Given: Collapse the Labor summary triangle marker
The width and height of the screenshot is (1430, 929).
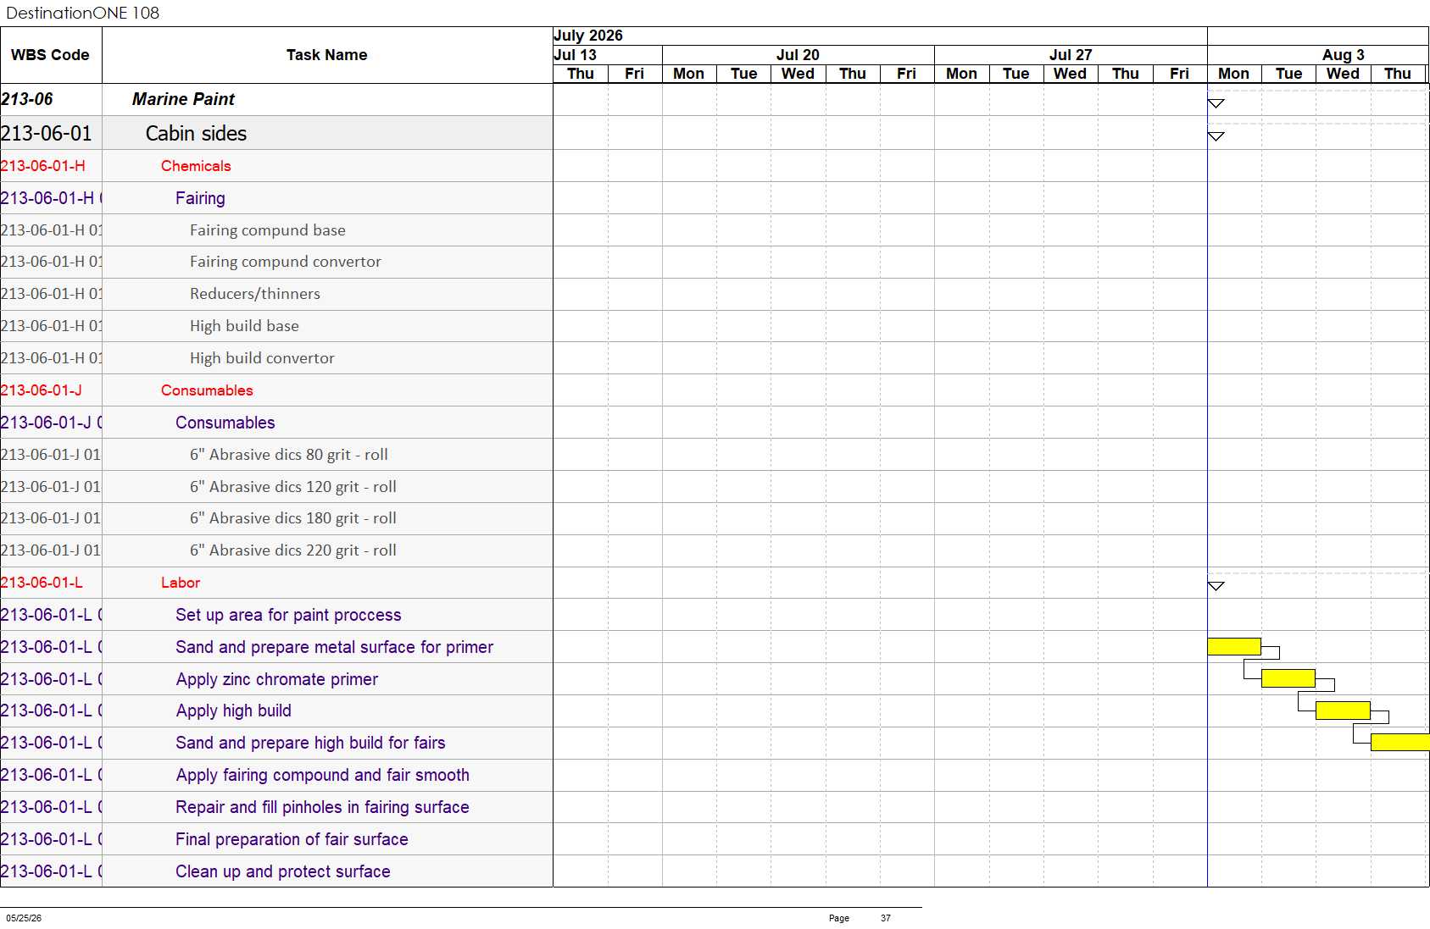Looking at the screenshot, I should (x=1216, y=586).
